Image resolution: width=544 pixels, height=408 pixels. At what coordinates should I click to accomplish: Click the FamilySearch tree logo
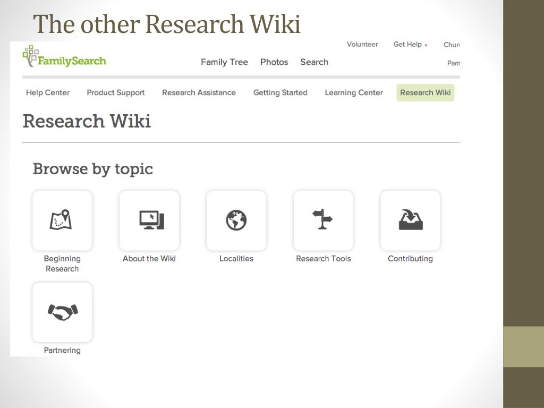(64, 56)
